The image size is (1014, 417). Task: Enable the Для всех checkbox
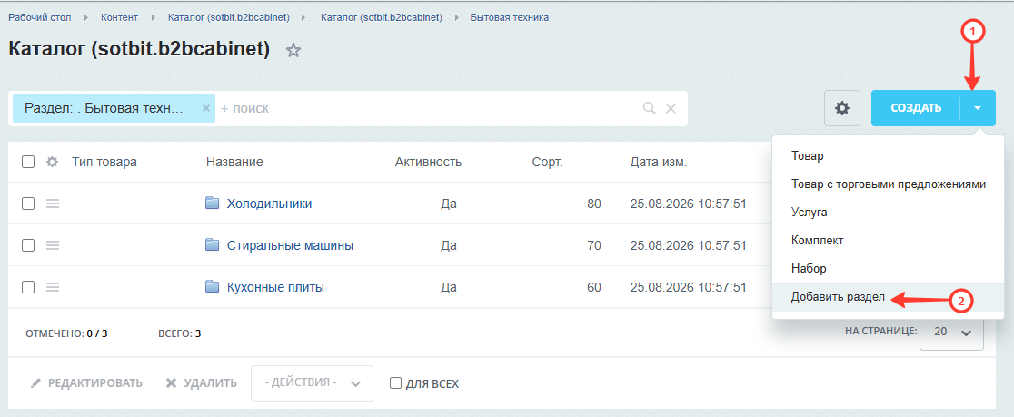pyautogui.click(x=396, y=383)
